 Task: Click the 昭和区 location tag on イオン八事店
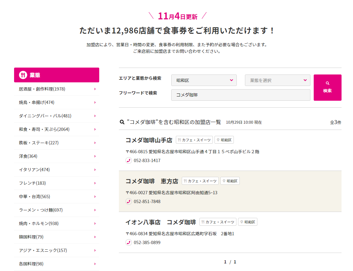(x=248, y=222)
